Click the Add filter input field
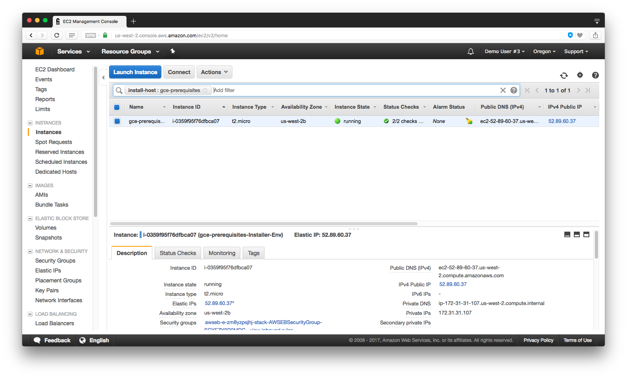Viewport: 627px width, 378px height. 355,90
